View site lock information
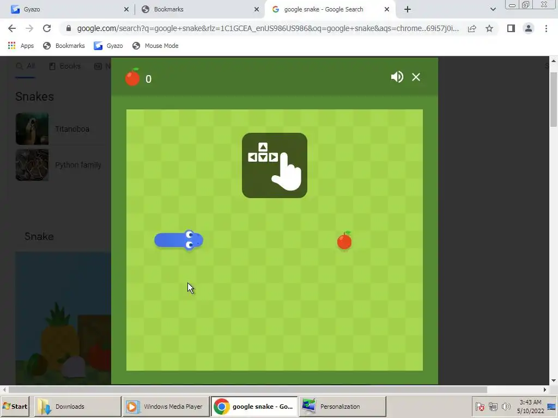This screenshot has width=558, height=418. click(x=69, y=28)
